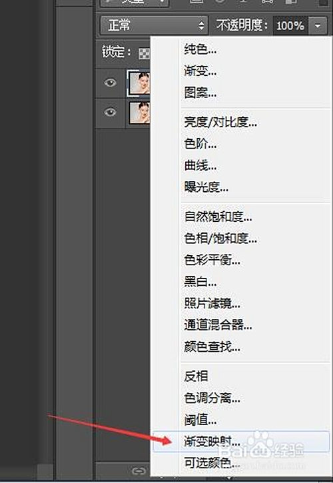Select the bottom layer thumbnail

(x=139, y=113)
